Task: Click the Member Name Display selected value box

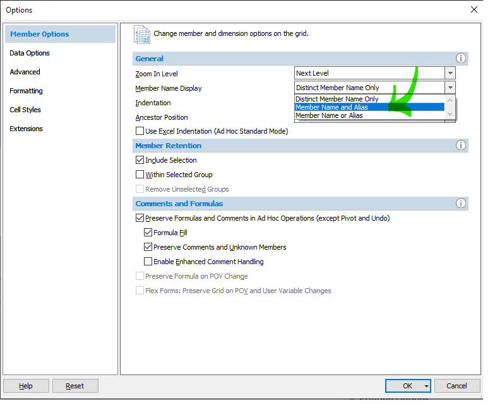Action: click(370, 87)
